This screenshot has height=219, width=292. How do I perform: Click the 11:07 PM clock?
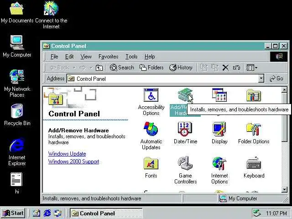[x=276, y=213]
